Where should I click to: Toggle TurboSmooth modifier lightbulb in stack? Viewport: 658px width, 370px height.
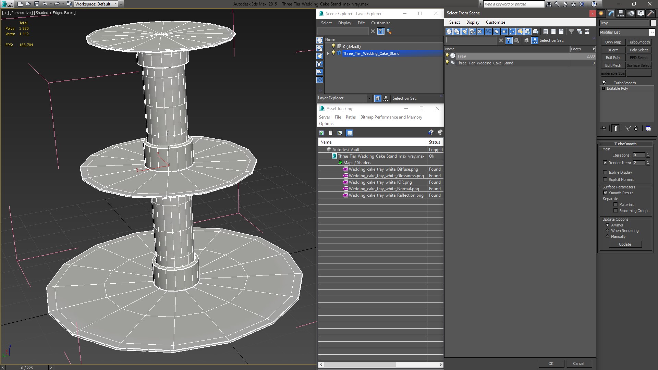[x=604, y=83]
